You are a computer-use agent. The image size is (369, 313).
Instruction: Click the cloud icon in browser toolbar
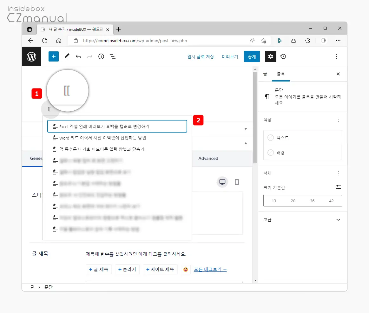(x=293, y=41)
